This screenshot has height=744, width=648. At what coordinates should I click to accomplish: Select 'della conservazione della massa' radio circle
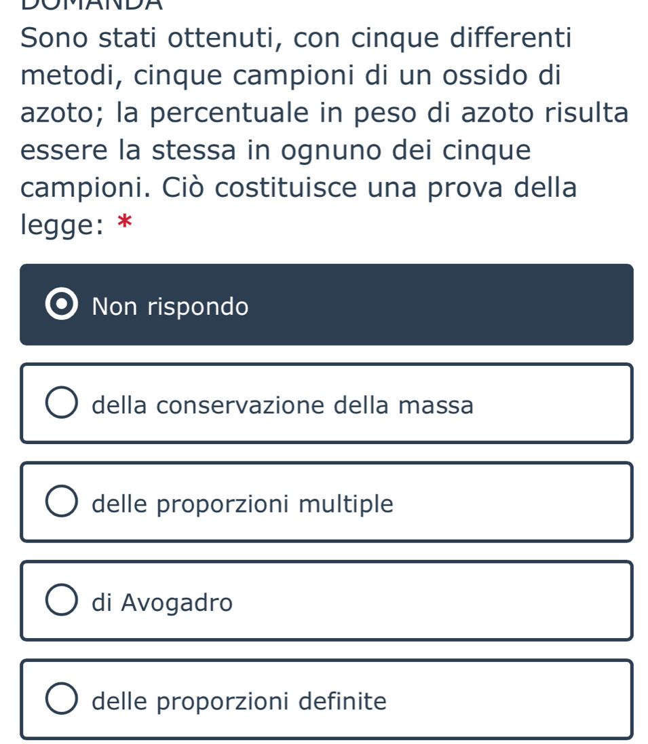click(x=62, y=404)
